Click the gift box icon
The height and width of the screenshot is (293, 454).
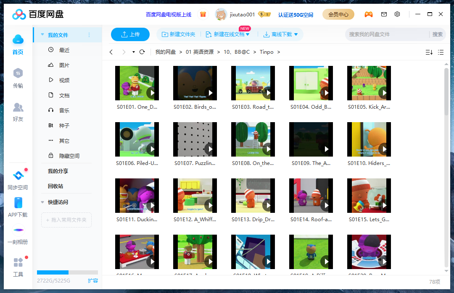[203, 14]
